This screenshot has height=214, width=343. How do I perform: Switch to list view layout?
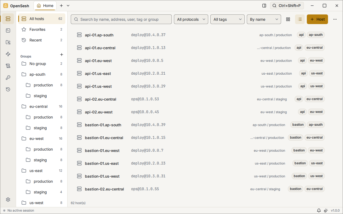point(300,19)
